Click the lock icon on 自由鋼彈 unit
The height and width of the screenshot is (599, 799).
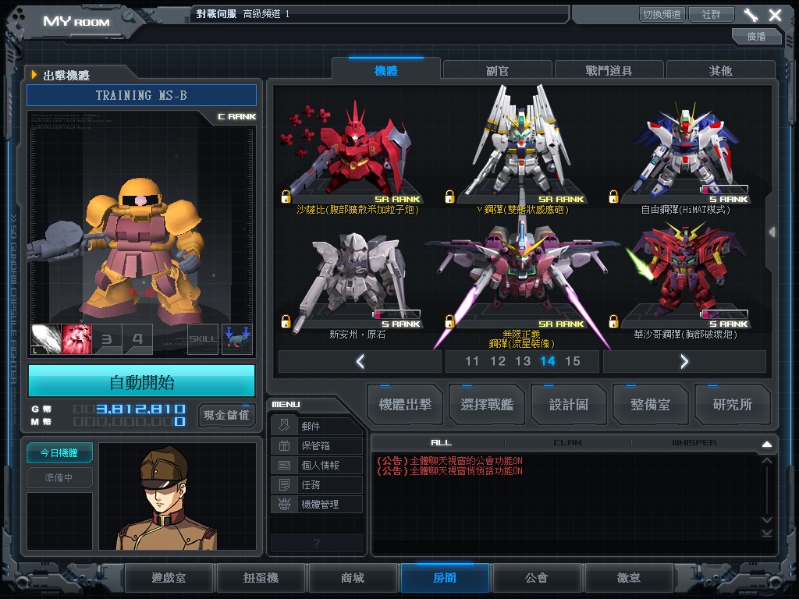click(x=613, y=196)
